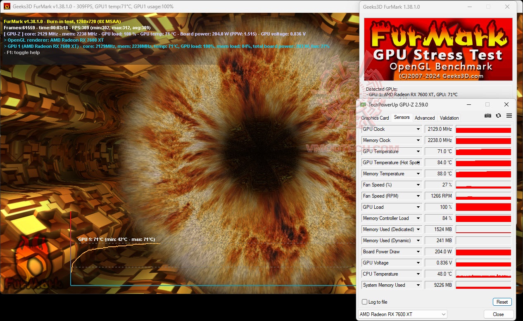Image resolution: width=523 pixels, height=321 pixels.
Task: Switch to the Advanced tab
Action: click(x=425, y=118)
